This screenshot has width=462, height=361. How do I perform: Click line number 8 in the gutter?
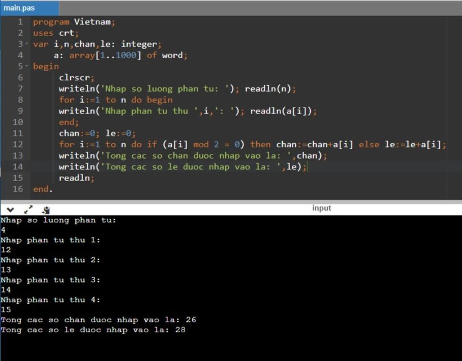click(x=20, y=100)
